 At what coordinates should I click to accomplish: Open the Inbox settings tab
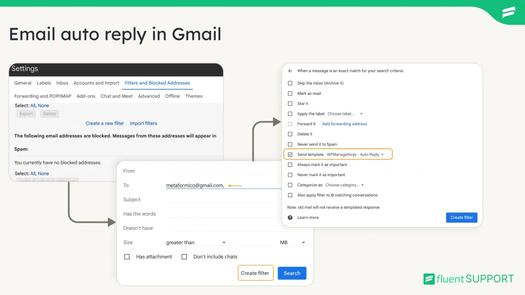[62, 83]
